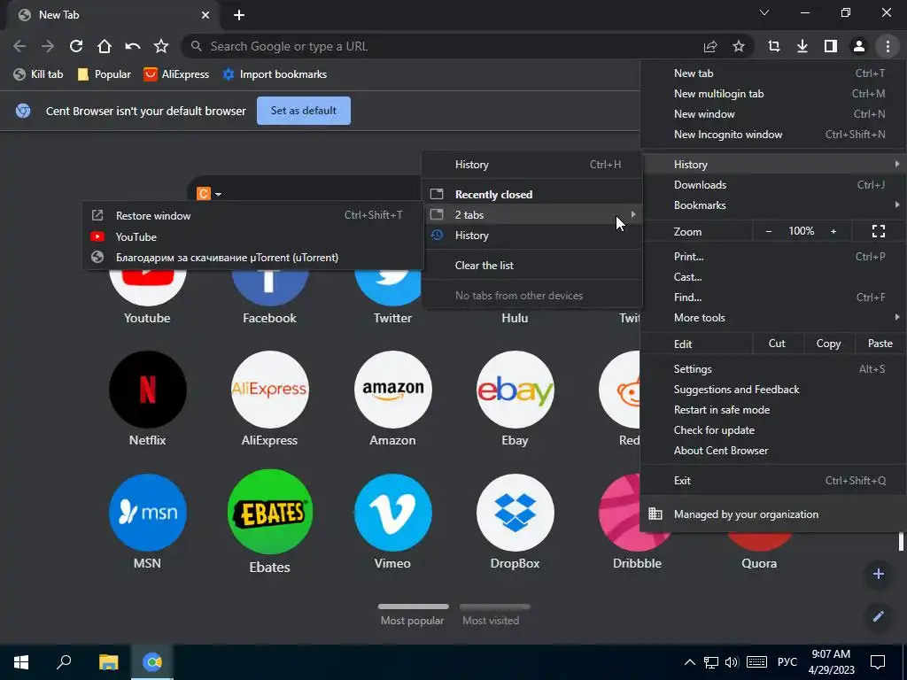Open the downloads arrow icon in toolbar
The width and height of the screenshot is (907, 680).
pyautogui.click(x=802, y=46)
